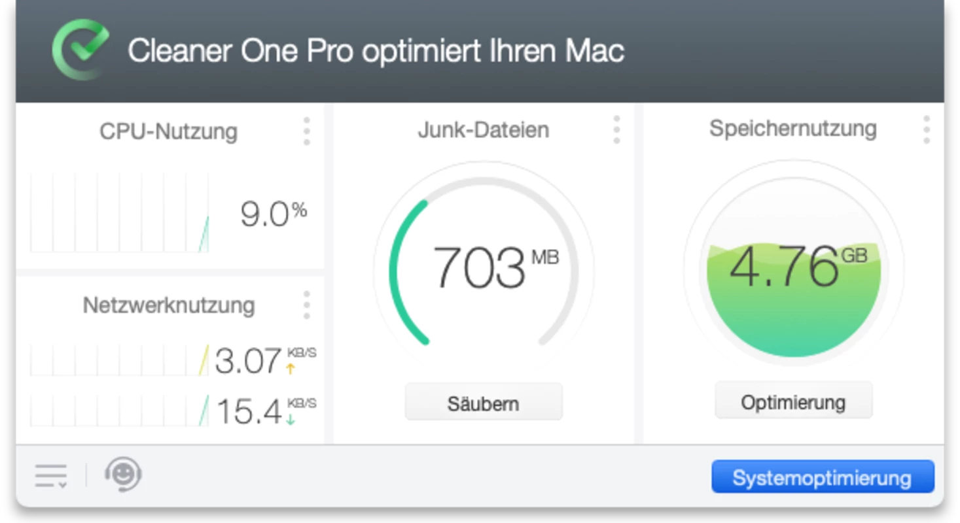Click the download network traffic graph
This screenshot has width=960, height=523.
tap(120, 411)
